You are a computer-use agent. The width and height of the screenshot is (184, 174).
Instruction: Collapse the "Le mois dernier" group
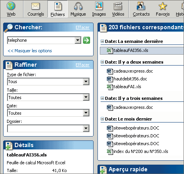point(102,119)
